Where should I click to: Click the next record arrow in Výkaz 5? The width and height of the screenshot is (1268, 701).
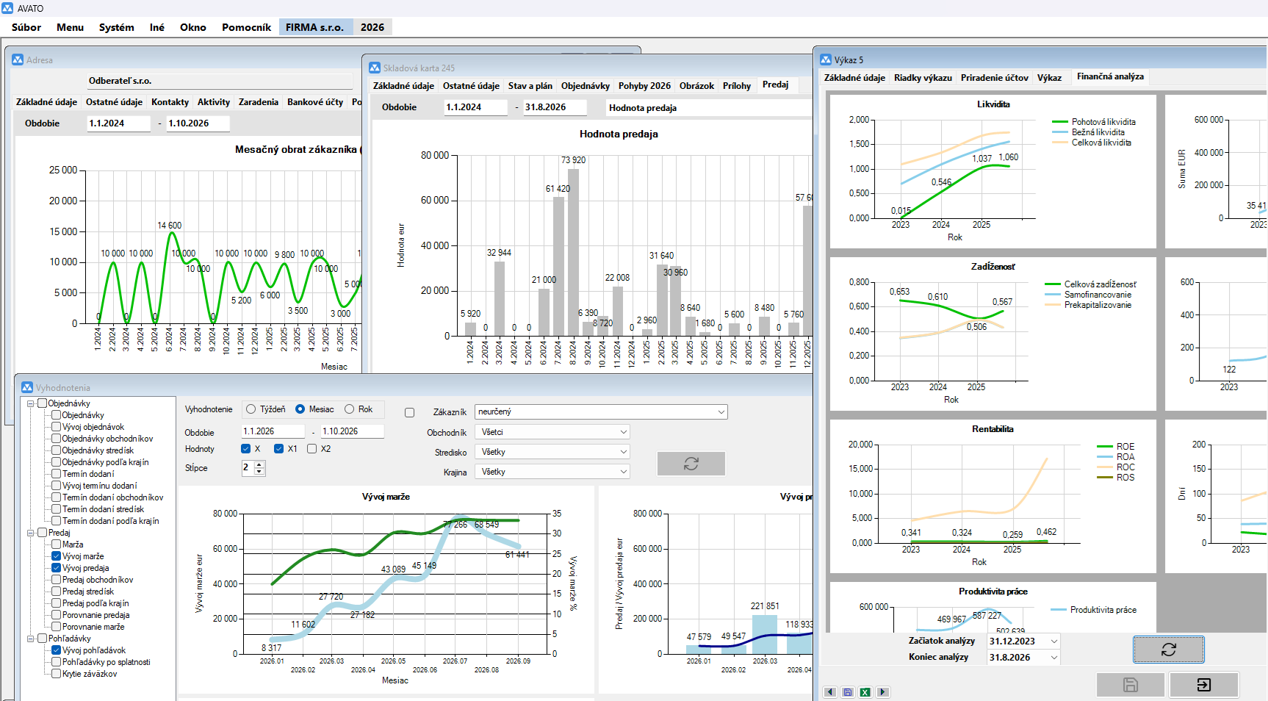(x=883, y=692)
